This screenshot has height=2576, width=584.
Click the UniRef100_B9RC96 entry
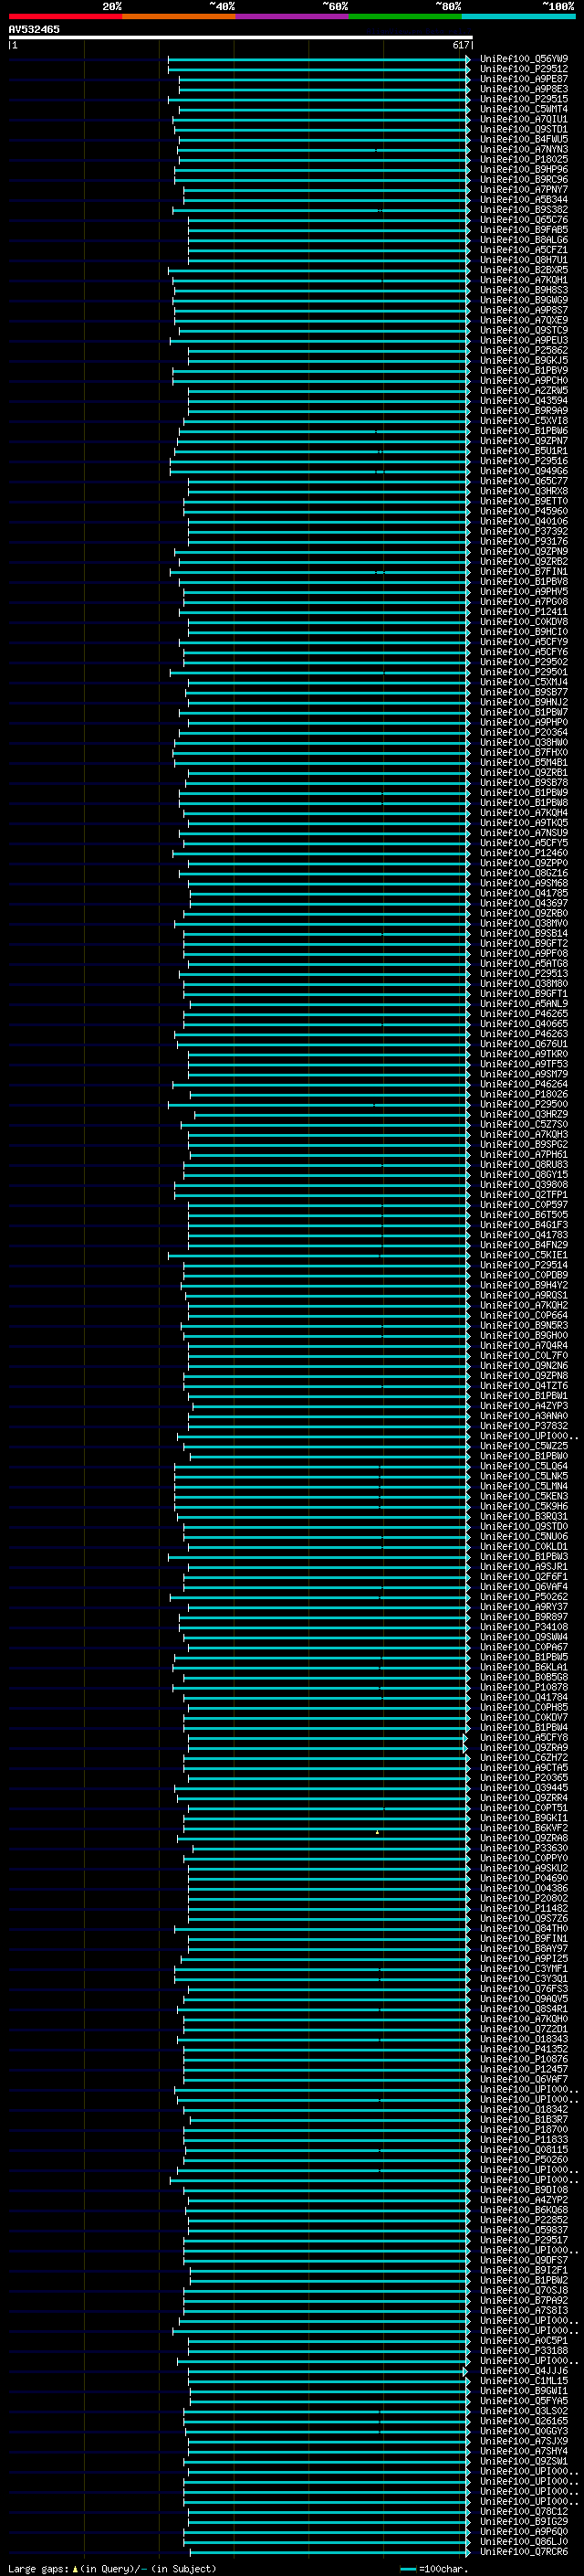coord(524,180)
